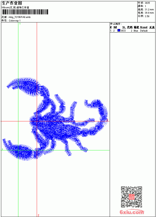Select the Brand column header

[144, 27]
